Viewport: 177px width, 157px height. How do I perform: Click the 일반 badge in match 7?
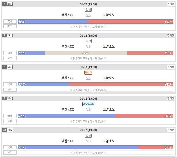coord(88,41)
